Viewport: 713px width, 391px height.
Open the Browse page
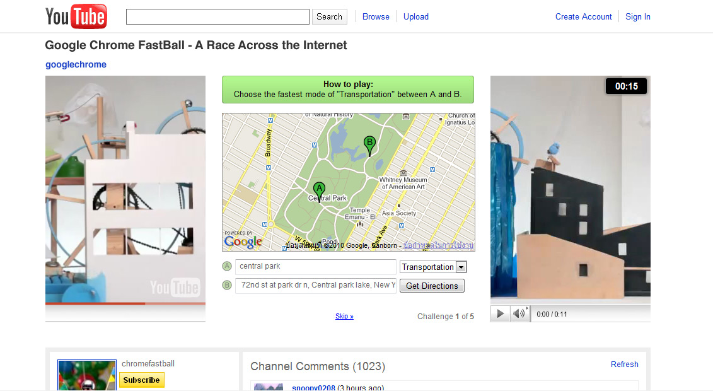376,17
